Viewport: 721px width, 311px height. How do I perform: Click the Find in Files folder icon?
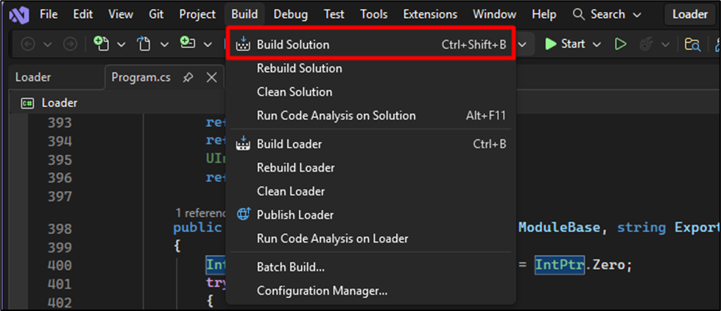(692, 44)
